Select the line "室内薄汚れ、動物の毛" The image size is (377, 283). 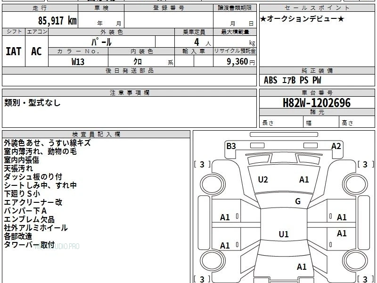tap(41, 151)
